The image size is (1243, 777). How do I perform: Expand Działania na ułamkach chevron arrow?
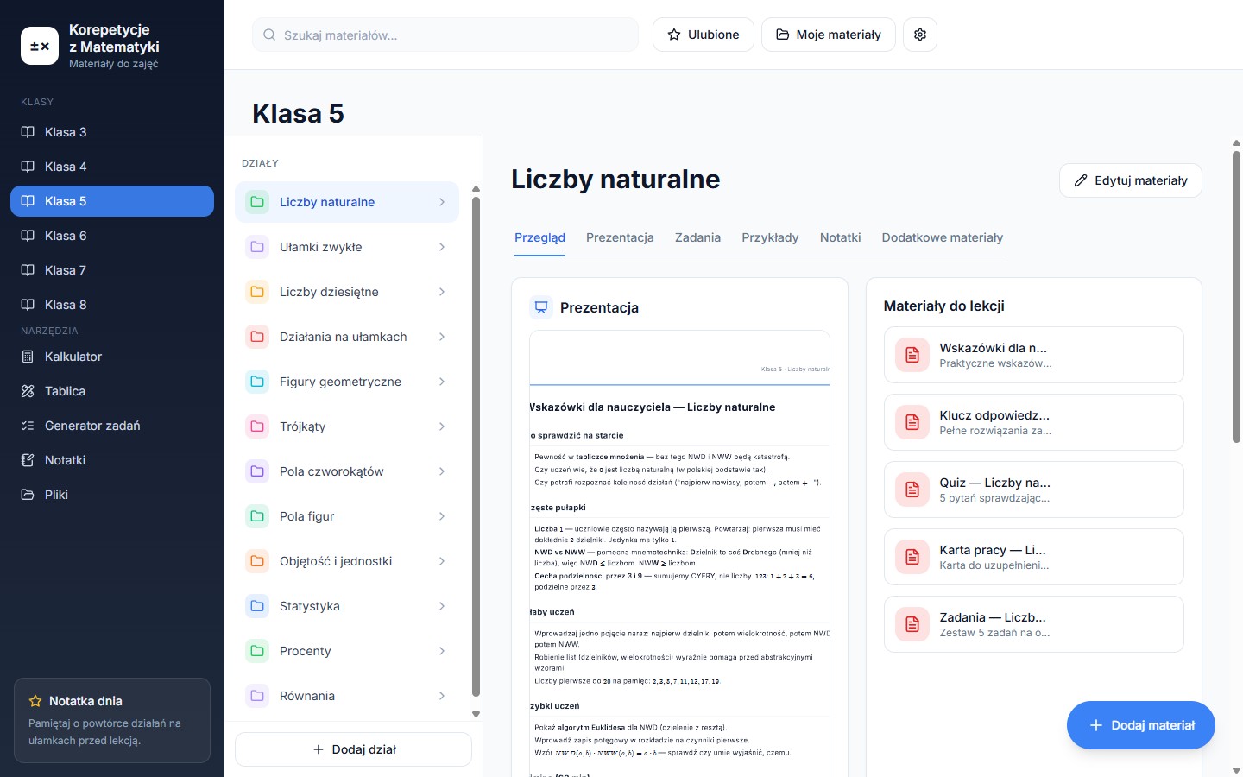(x=442, y=337)
